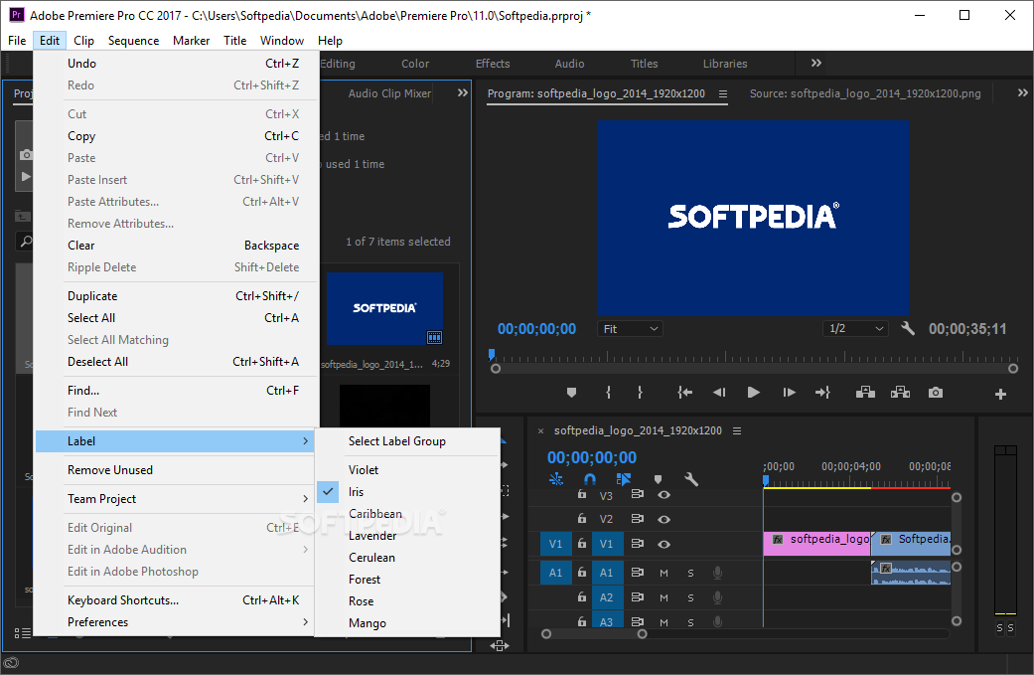Show overflow workspaces with double chevron

(816, 64)
